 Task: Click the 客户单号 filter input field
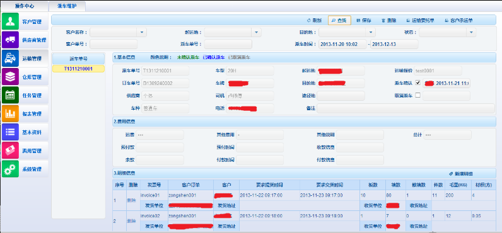(114, 44)
